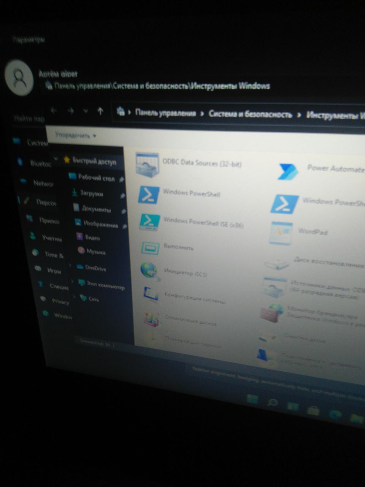Navigate to Панель управления breadcrumb
This screenshot has width=365, height=487.
click(x=165, y=113)
